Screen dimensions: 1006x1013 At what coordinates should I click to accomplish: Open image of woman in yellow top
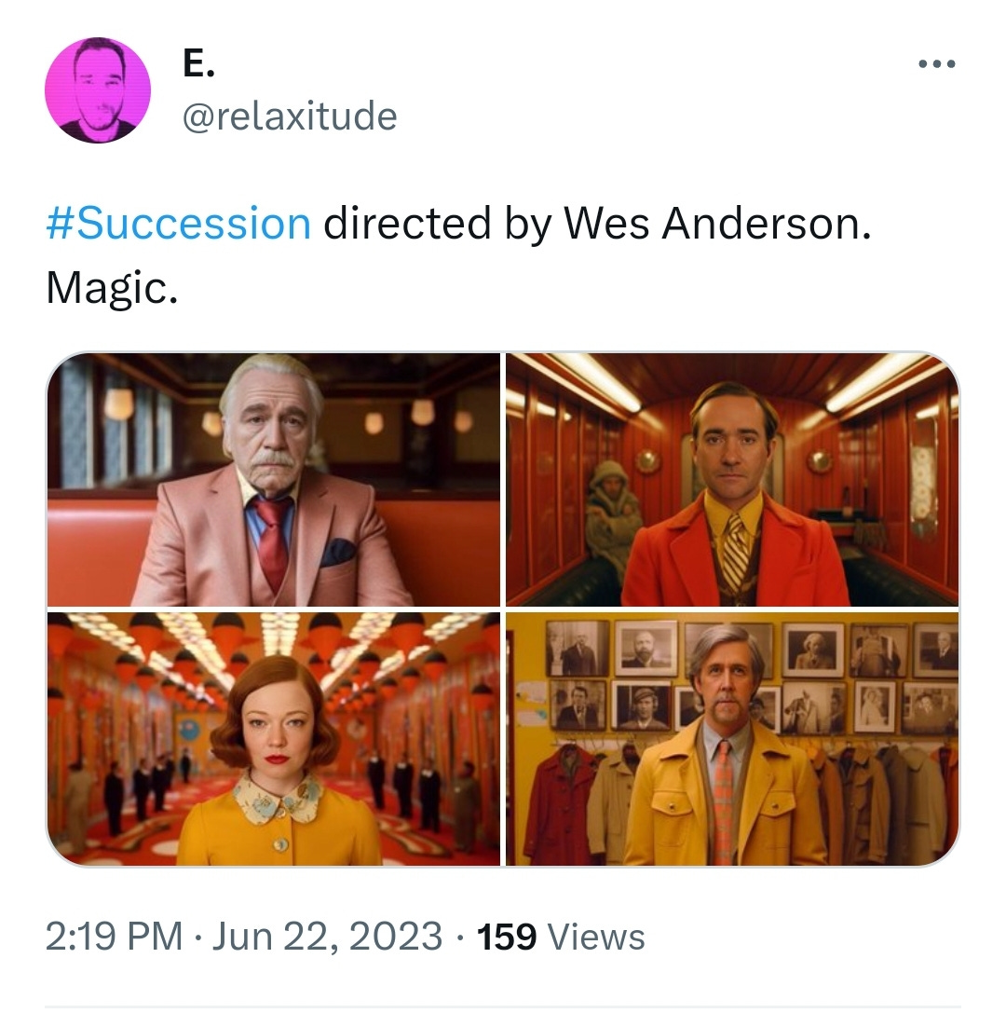coord(274,739)
